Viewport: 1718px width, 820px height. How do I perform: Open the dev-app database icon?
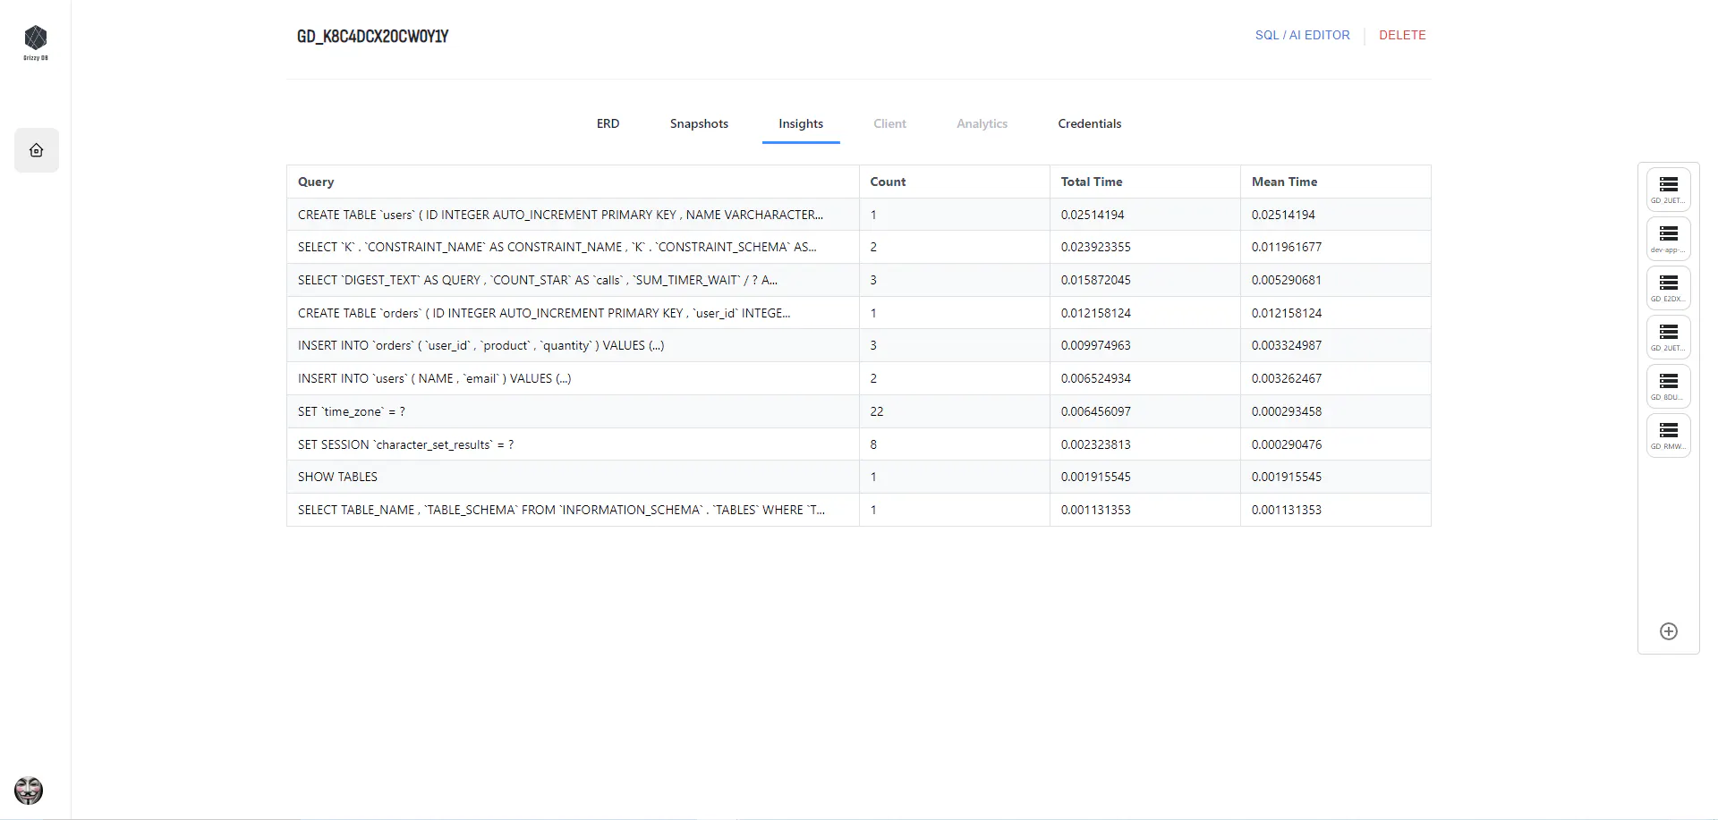click(x=1669, y=239)
